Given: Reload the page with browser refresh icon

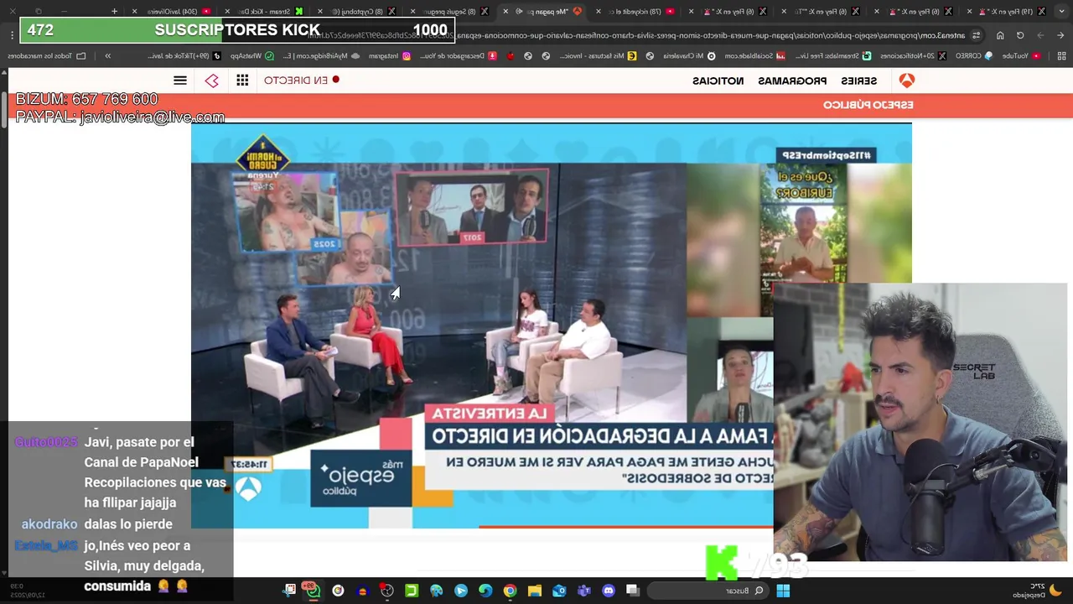Looking at the screenshot, I should tap(1020, 35).
